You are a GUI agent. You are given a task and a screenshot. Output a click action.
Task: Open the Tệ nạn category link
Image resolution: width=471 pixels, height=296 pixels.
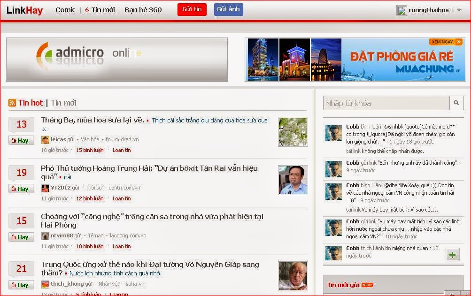[95, 235]
